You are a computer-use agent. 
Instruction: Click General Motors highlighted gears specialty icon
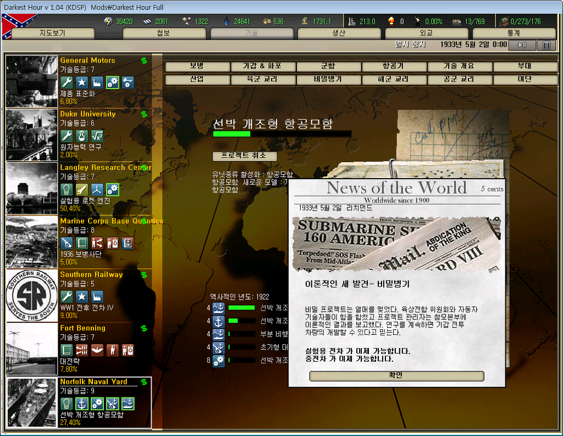click(112, 82)
